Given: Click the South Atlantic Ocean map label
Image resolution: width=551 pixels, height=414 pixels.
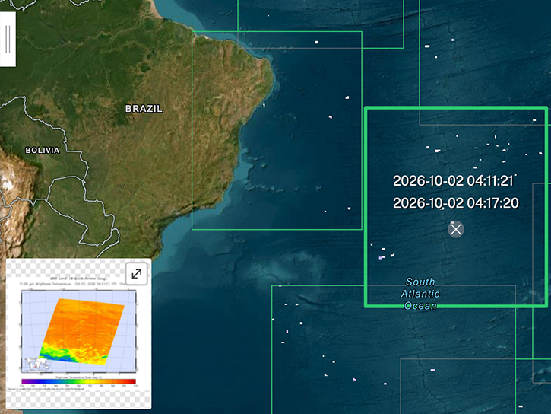Looking at the screenshot, I should [x=420, y=294].
